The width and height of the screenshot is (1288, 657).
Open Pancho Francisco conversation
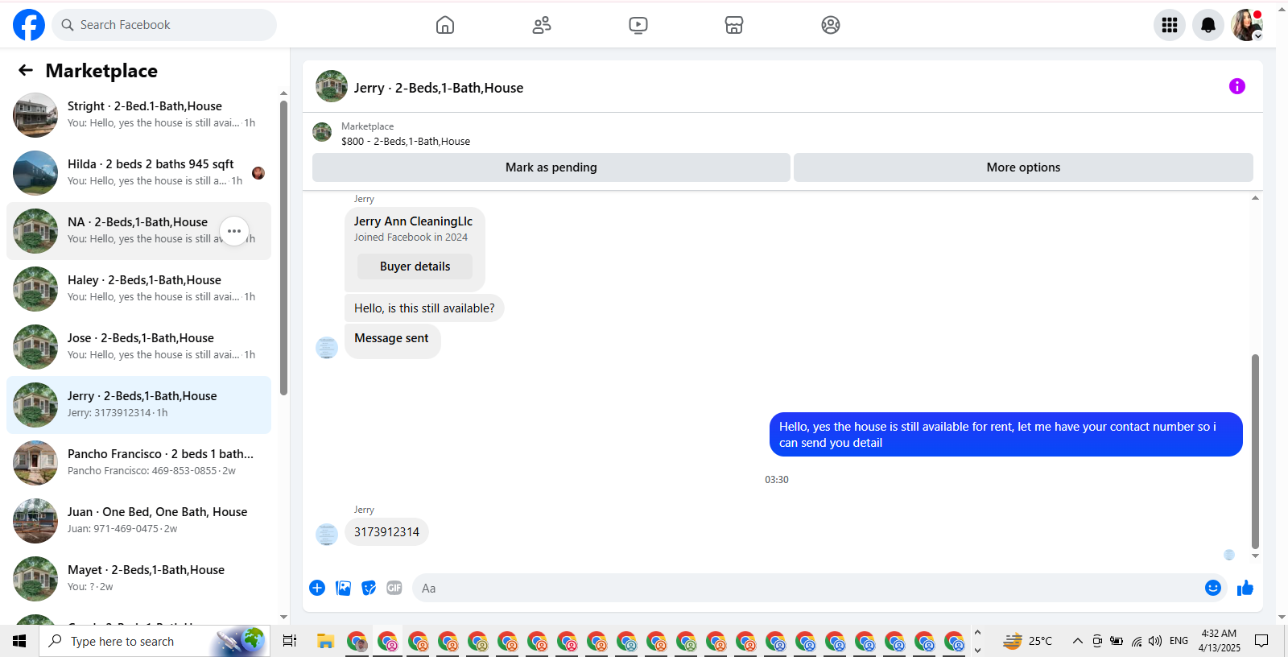pyautogui.click(x=138, y=463)
